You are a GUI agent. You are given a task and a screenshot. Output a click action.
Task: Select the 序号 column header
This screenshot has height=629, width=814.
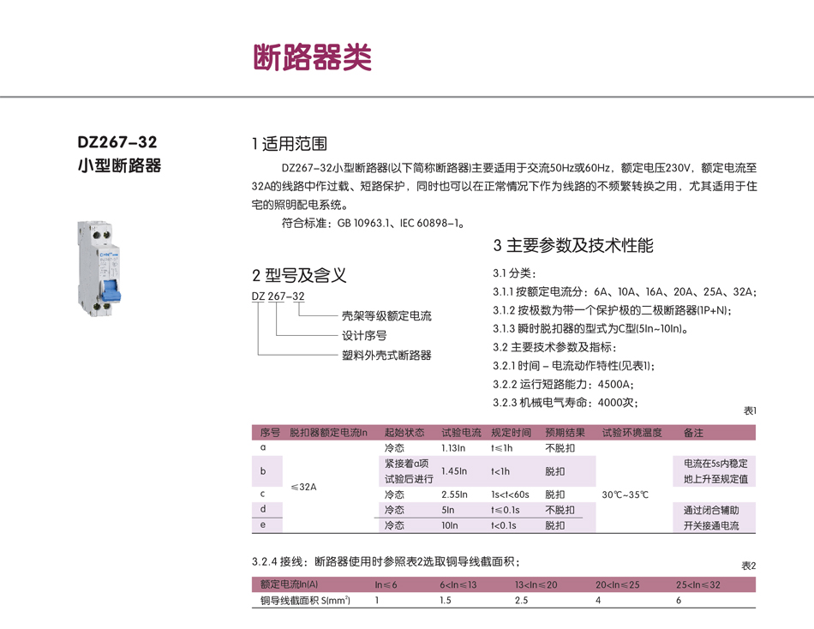(269, 433)
